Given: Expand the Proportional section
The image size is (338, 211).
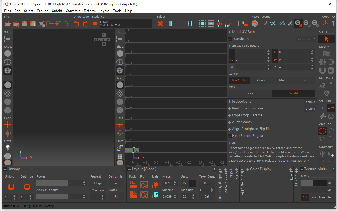Looking at the screenshot, I should (x=230, y=102).
